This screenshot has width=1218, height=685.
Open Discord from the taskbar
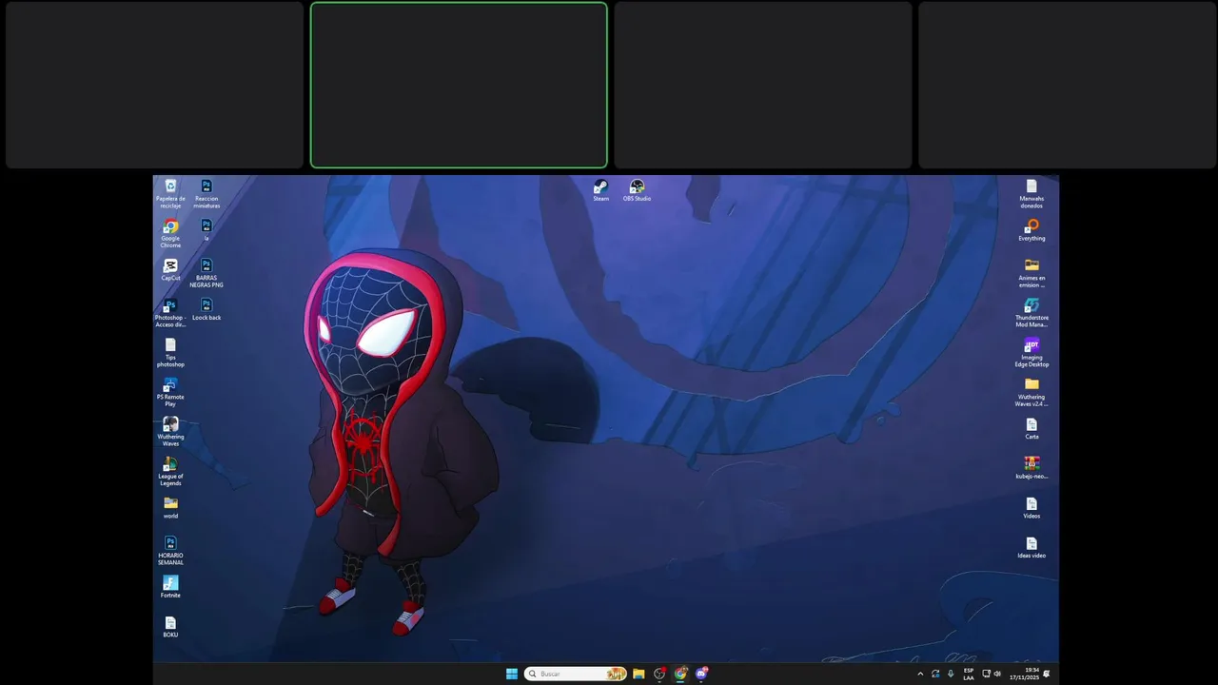click(x=701, y=674)
